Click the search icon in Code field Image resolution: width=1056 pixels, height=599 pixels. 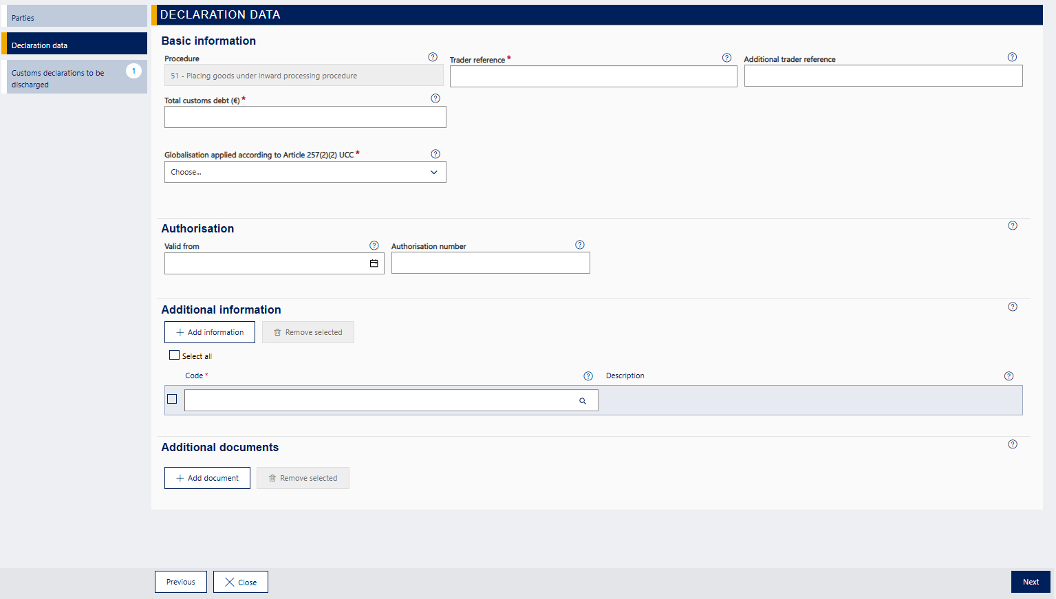583,401
